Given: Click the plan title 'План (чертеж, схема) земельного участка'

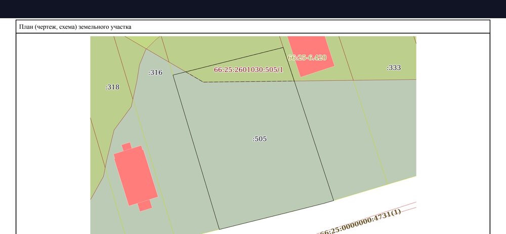Looking at the screenshot, I should 75,27.
